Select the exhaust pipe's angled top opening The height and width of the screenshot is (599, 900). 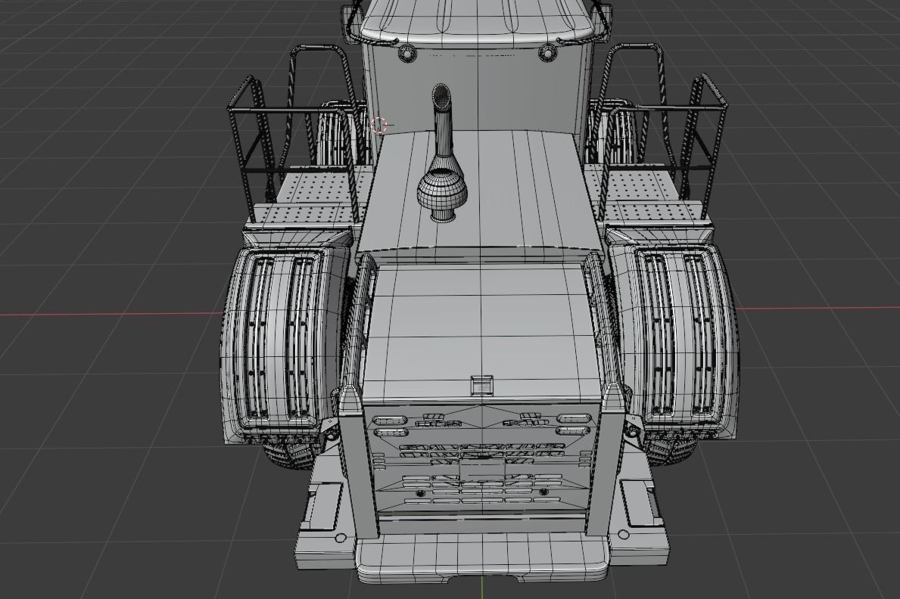(441, 95)
